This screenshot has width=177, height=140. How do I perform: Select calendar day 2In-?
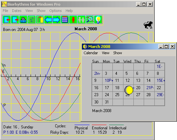click(97, 73)
